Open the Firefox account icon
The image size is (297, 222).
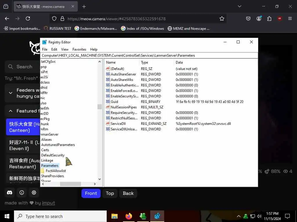pyautogui.click(x=259, y=18)
